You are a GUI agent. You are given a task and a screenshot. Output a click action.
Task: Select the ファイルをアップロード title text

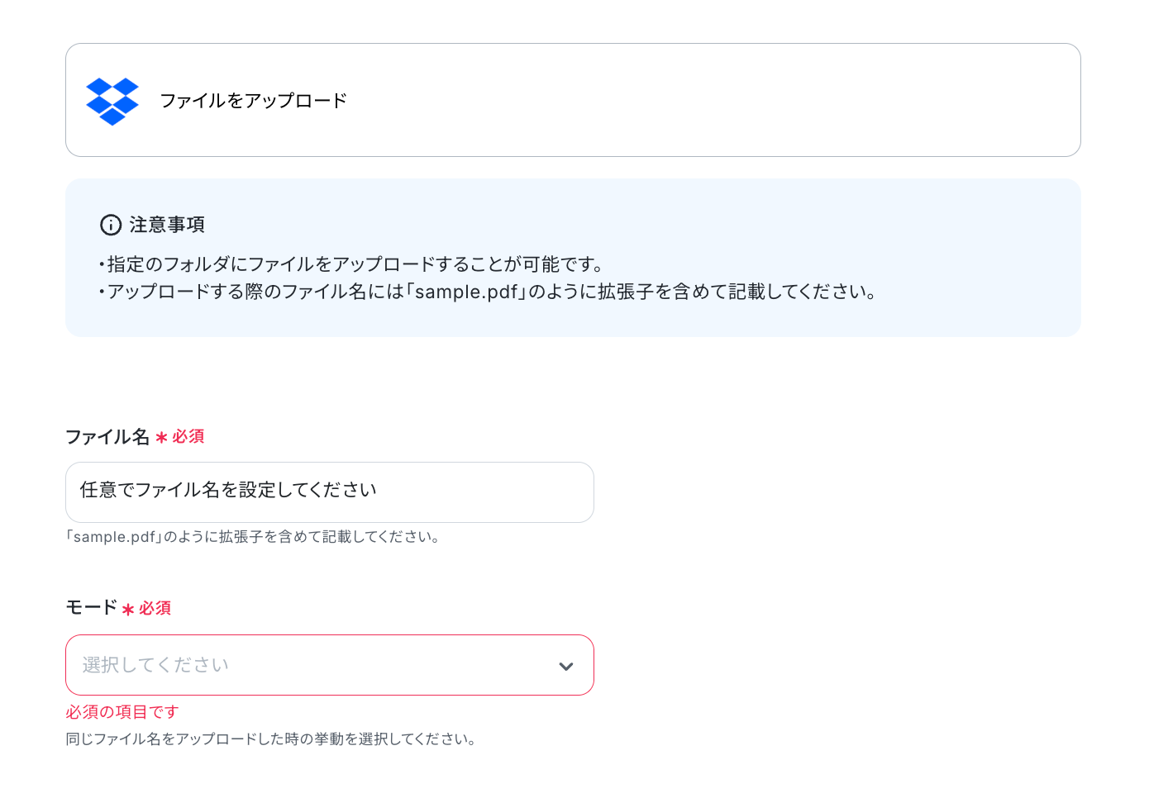click(253, 101)
